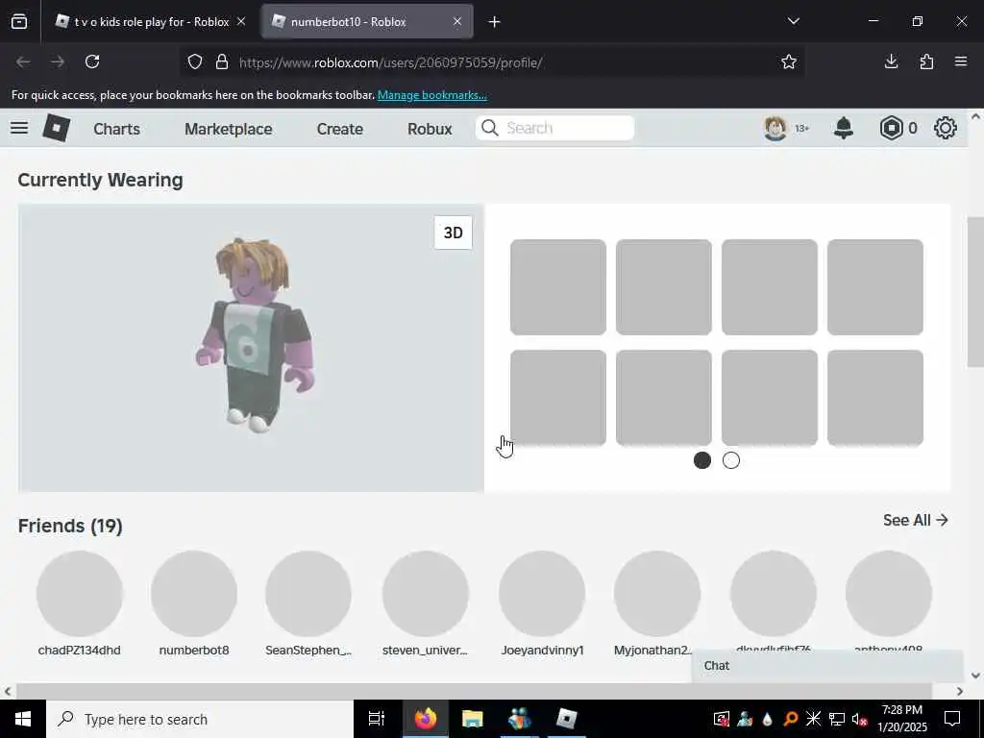Open Firefox downloads panel

click(x=891, y=61)
